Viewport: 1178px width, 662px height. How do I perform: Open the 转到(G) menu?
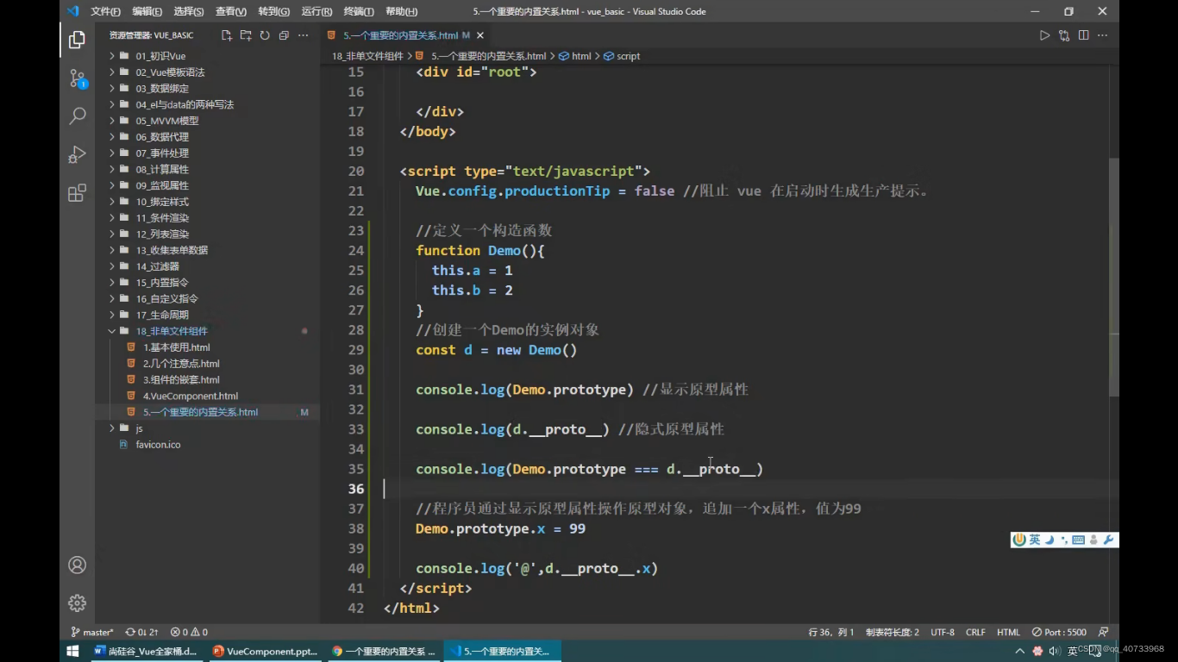[x=273, y=11]
